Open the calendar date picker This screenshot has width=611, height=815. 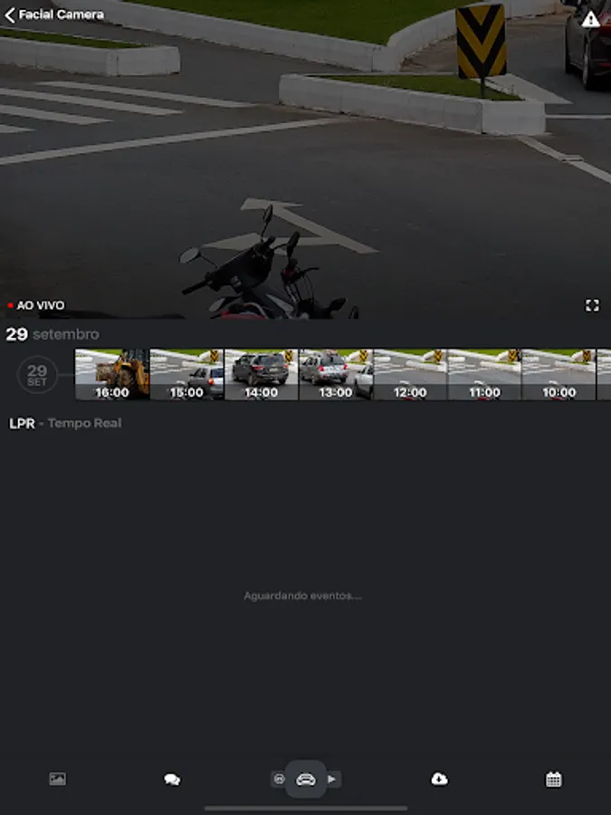[554, 779]
